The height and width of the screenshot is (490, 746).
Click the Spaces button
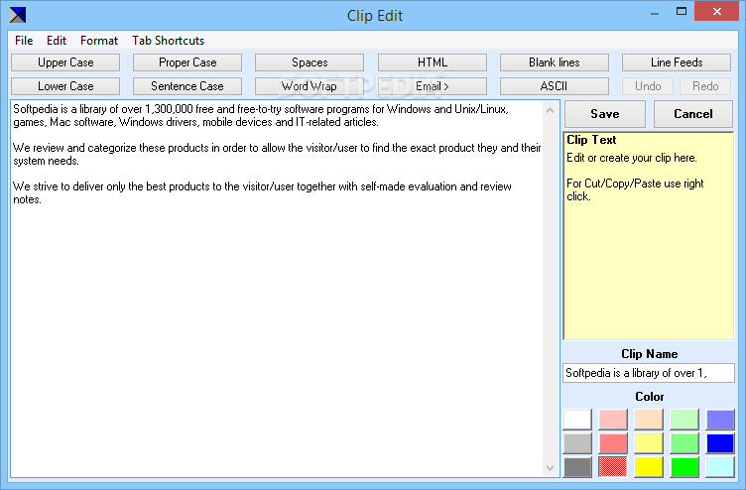click(x=310, y=62)
